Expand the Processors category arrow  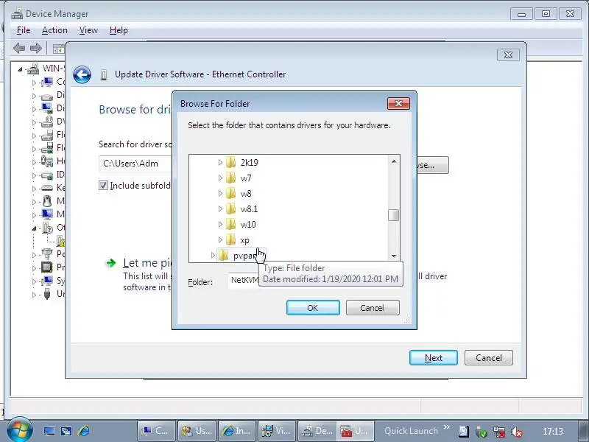pos(34,268)
